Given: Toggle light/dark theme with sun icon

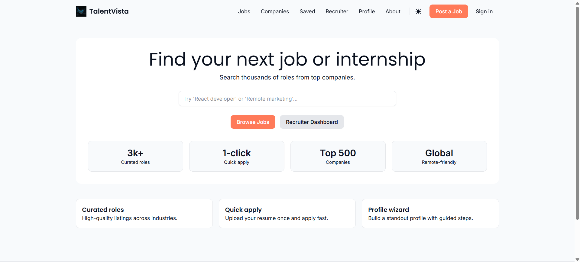Looking at the screenshot, I should tap(418, 11).
